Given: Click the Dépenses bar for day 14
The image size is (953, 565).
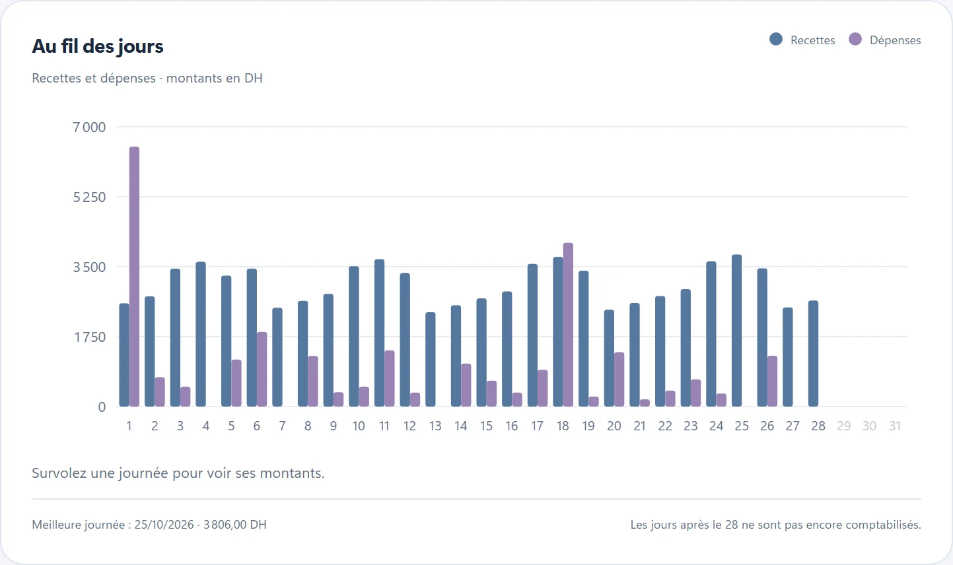Looking at the screenshot, I should pyautogui.click(x=466, y=385).
